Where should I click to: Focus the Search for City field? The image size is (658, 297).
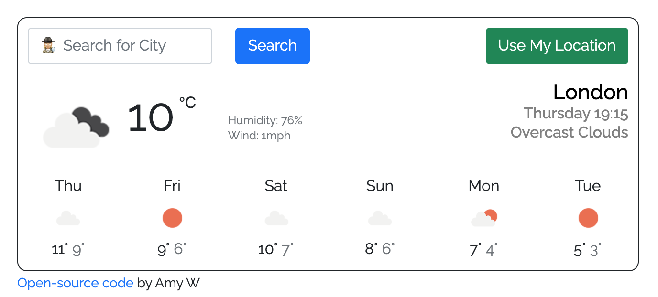coord(120,46)
